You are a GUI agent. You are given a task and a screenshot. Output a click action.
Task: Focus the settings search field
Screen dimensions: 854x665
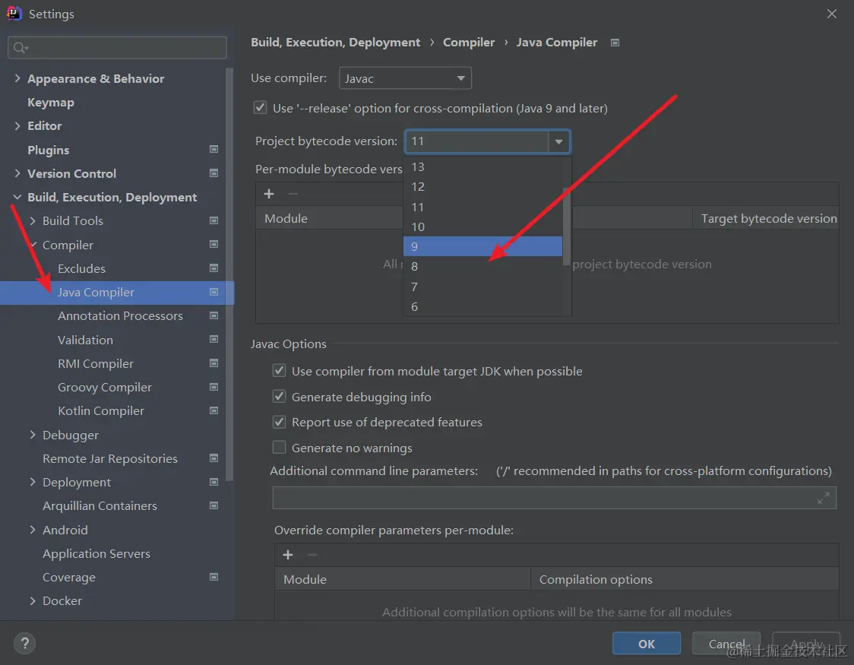point(118,48)
